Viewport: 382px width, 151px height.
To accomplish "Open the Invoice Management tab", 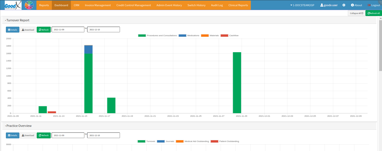I will click(98, 5).
